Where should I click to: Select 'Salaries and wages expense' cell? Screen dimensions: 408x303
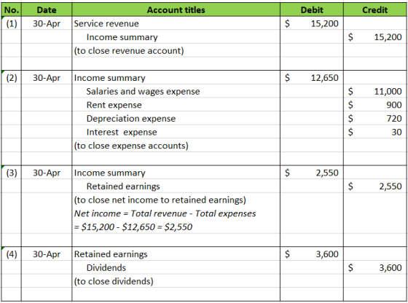176,91
